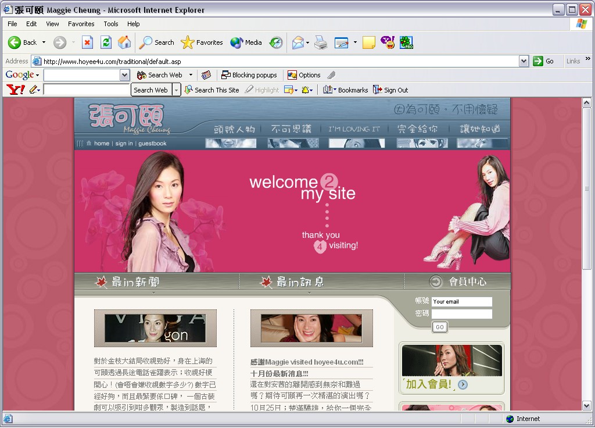
Task: Open the Favorites menu
Action: (81, 24)
